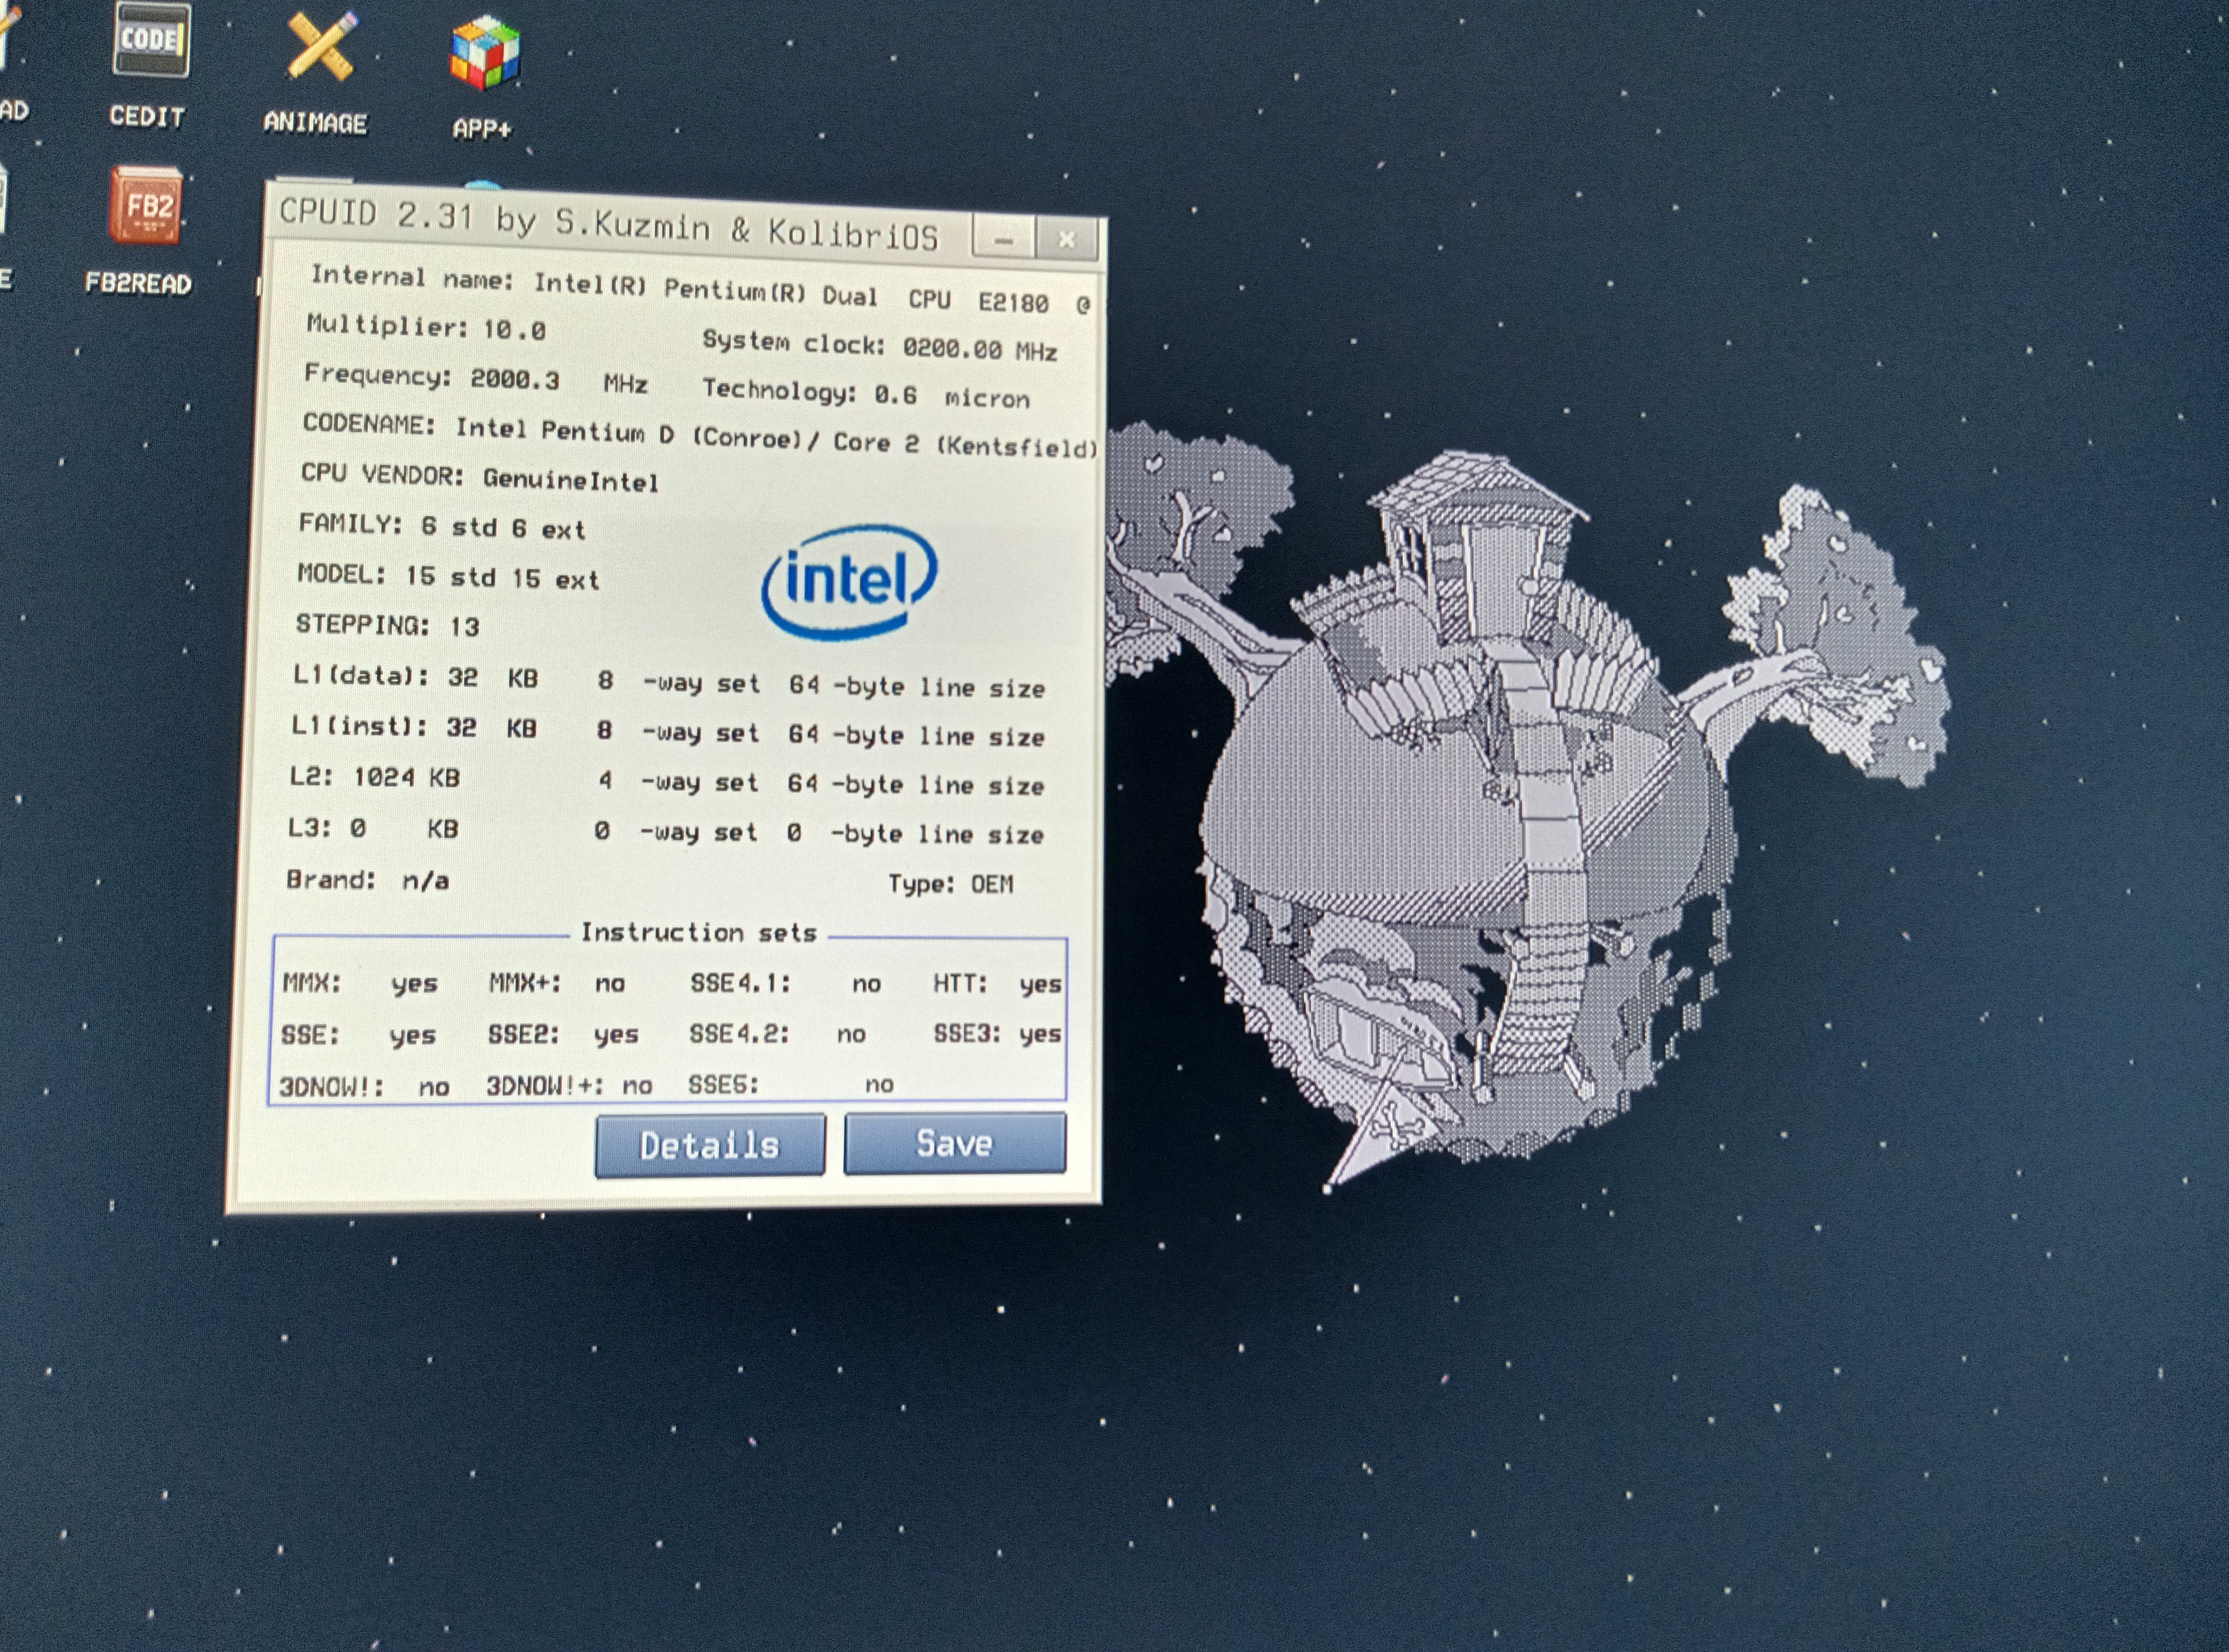Open the APP+ Rubik's cube icon
Screen dimensions: 2229x1652
click(x=484, y=53)
